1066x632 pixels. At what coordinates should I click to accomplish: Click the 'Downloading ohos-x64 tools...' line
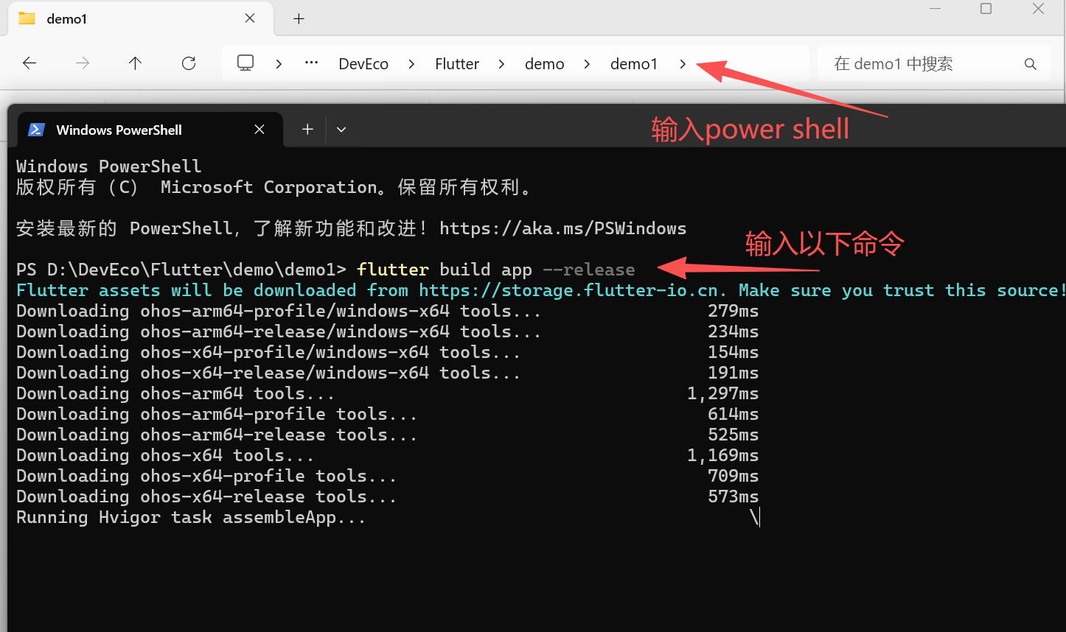click(165, 455)
